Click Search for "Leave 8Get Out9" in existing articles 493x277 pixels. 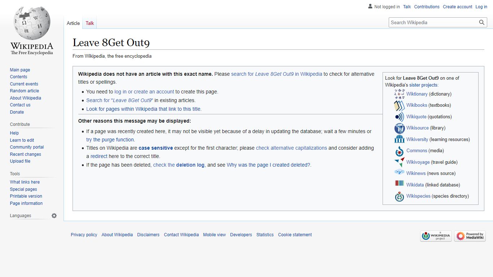click(120, 100)
